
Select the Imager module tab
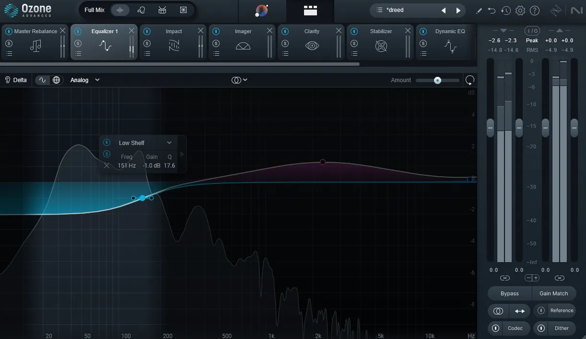coord(243,42)
